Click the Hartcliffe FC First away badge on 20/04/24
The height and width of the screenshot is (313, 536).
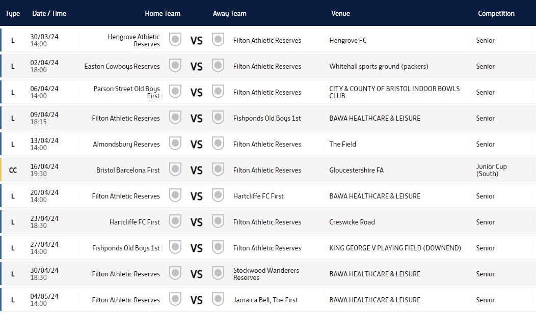218,195
